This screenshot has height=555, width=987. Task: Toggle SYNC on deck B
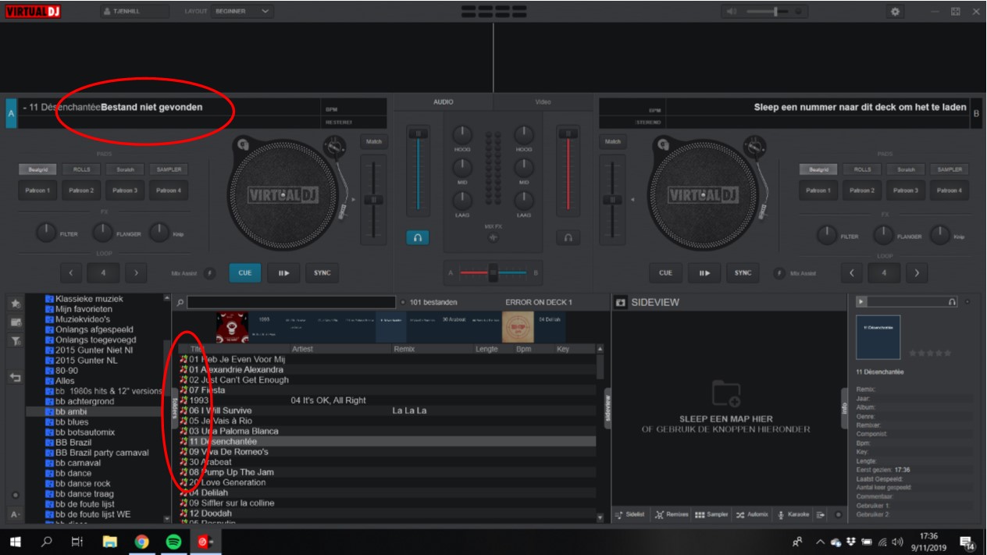click(743, 273)
